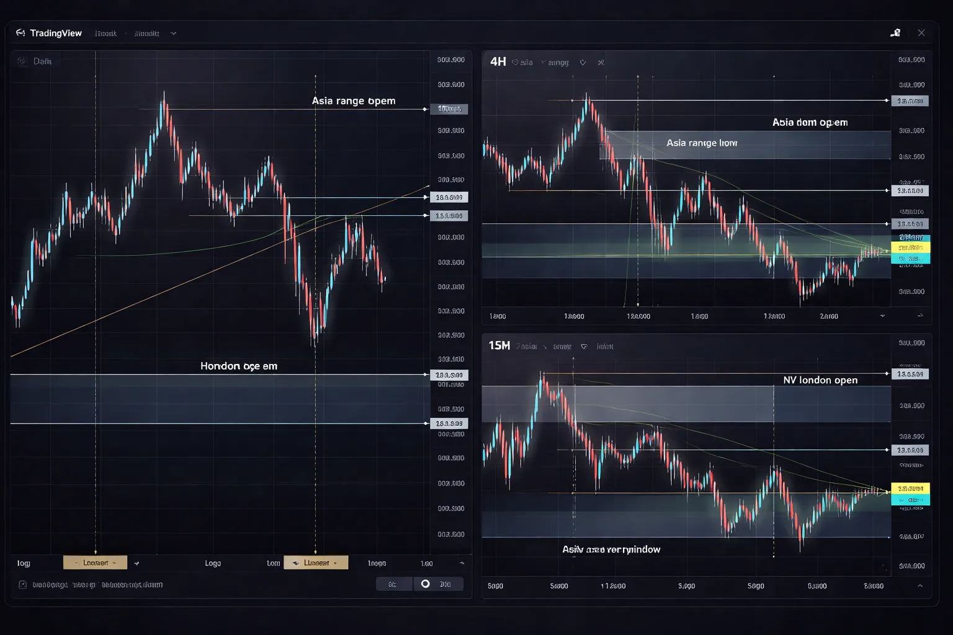
Task: Toggle the round switch in bottom status bar
Action: (x=426, y=584)
